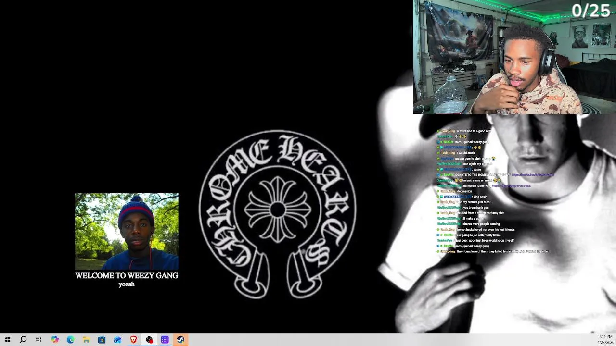This screenshot has height=346, width=616.
Task: Click the Weezy Gang welcome alert photo
Action: [x=127, y=231]
